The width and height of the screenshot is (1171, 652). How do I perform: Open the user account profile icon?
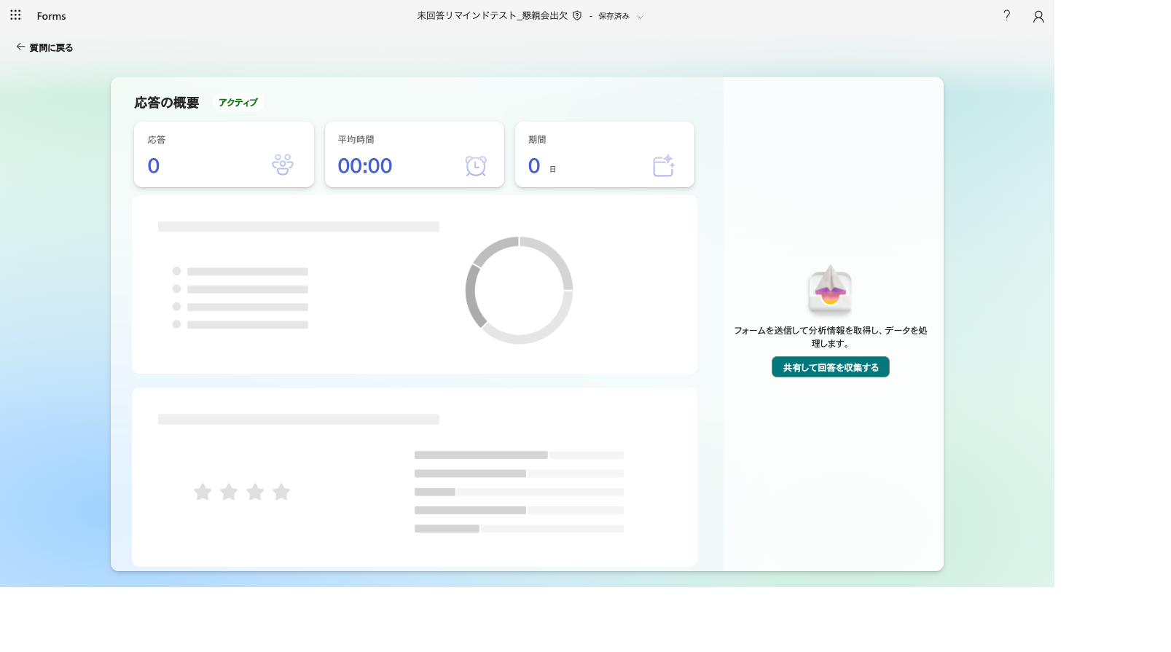tap(1038, 16)
